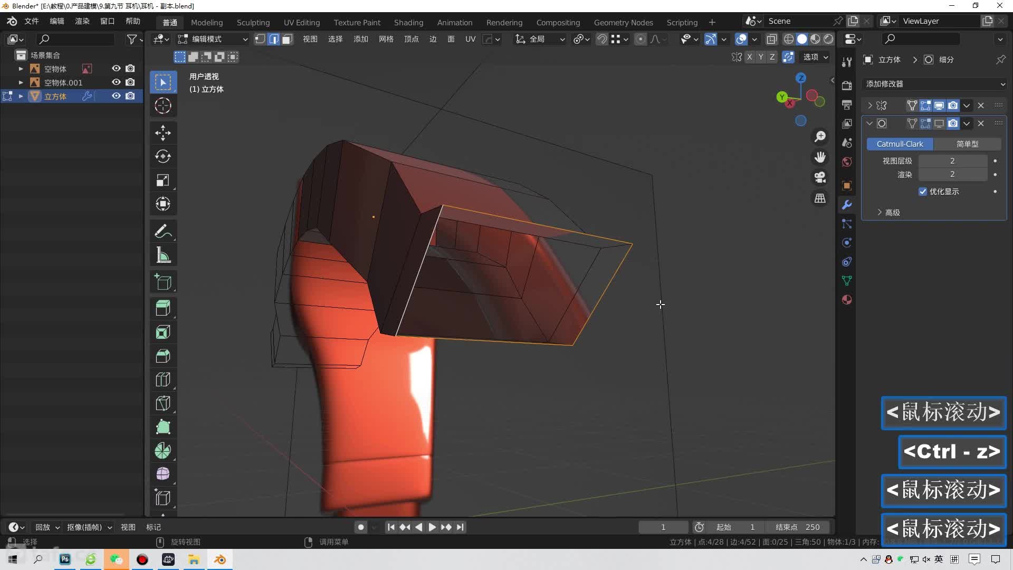1013x570 pixels.
Task: Select the Catmull-Clark subdivision type
Action: (x=900, y=144)
